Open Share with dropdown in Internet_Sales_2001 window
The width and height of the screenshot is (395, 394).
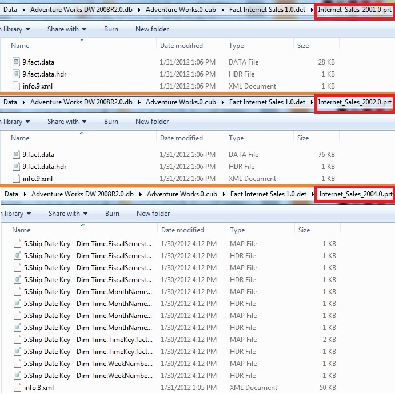(67, 29)
